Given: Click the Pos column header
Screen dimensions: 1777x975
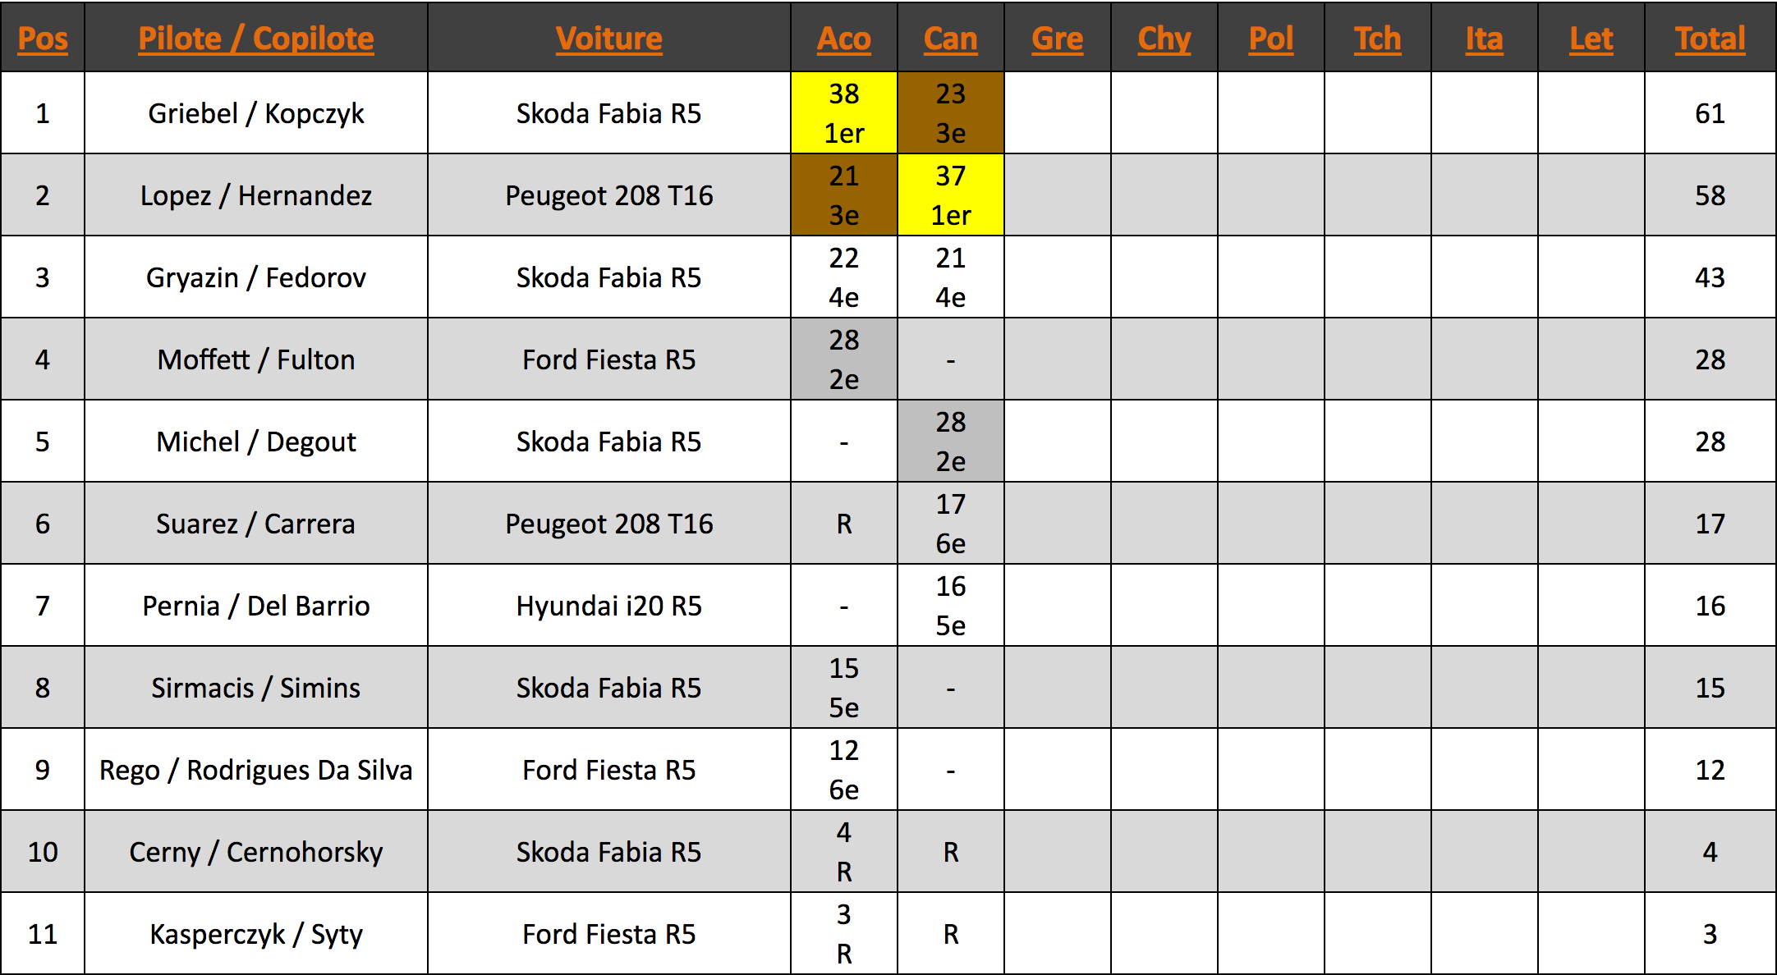Looking at the screenshot, I should 43,39.
